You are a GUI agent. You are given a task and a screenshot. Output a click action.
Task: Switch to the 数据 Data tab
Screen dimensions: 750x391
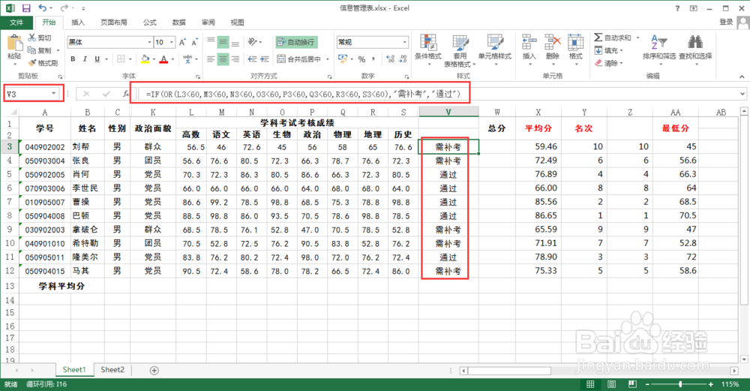(x=179, y=23)
